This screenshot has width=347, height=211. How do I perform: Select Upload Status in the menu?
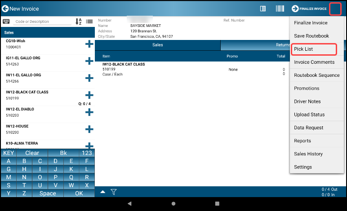pyautogui.click(x=317, y=114)
